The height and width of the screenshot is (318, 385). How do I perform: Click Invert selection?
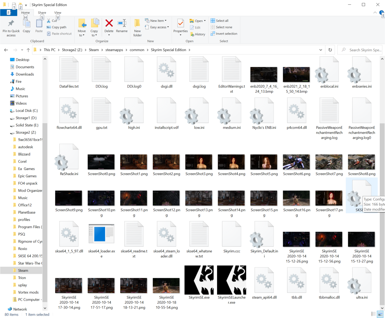pyautogui.click(x=224, y=34)
